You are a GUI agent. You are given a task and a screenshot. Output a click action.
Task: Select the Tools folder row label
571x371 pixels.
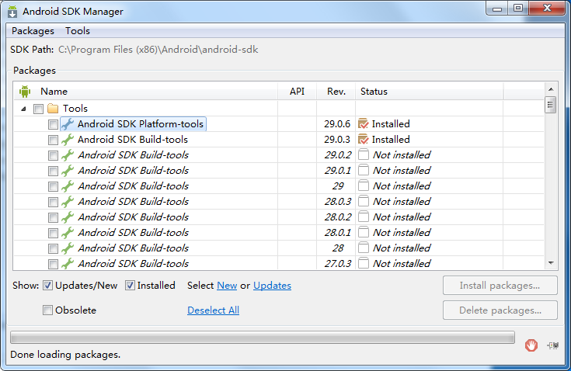(75, 109)
